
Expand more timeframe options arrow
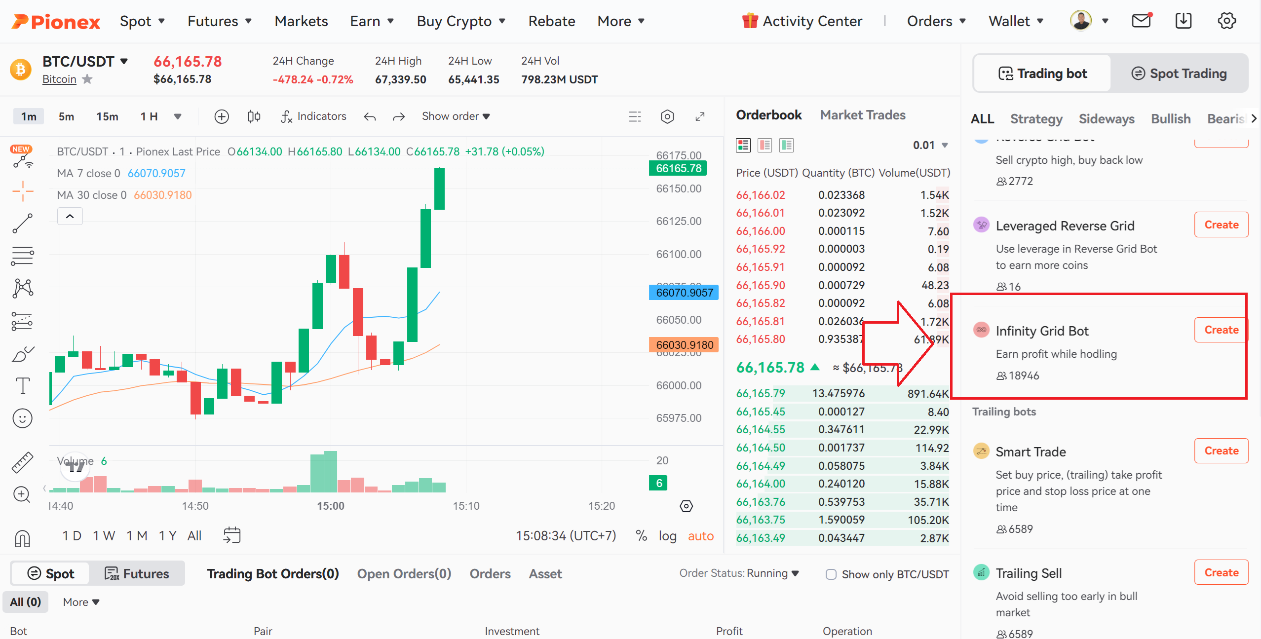click(178, 116)
